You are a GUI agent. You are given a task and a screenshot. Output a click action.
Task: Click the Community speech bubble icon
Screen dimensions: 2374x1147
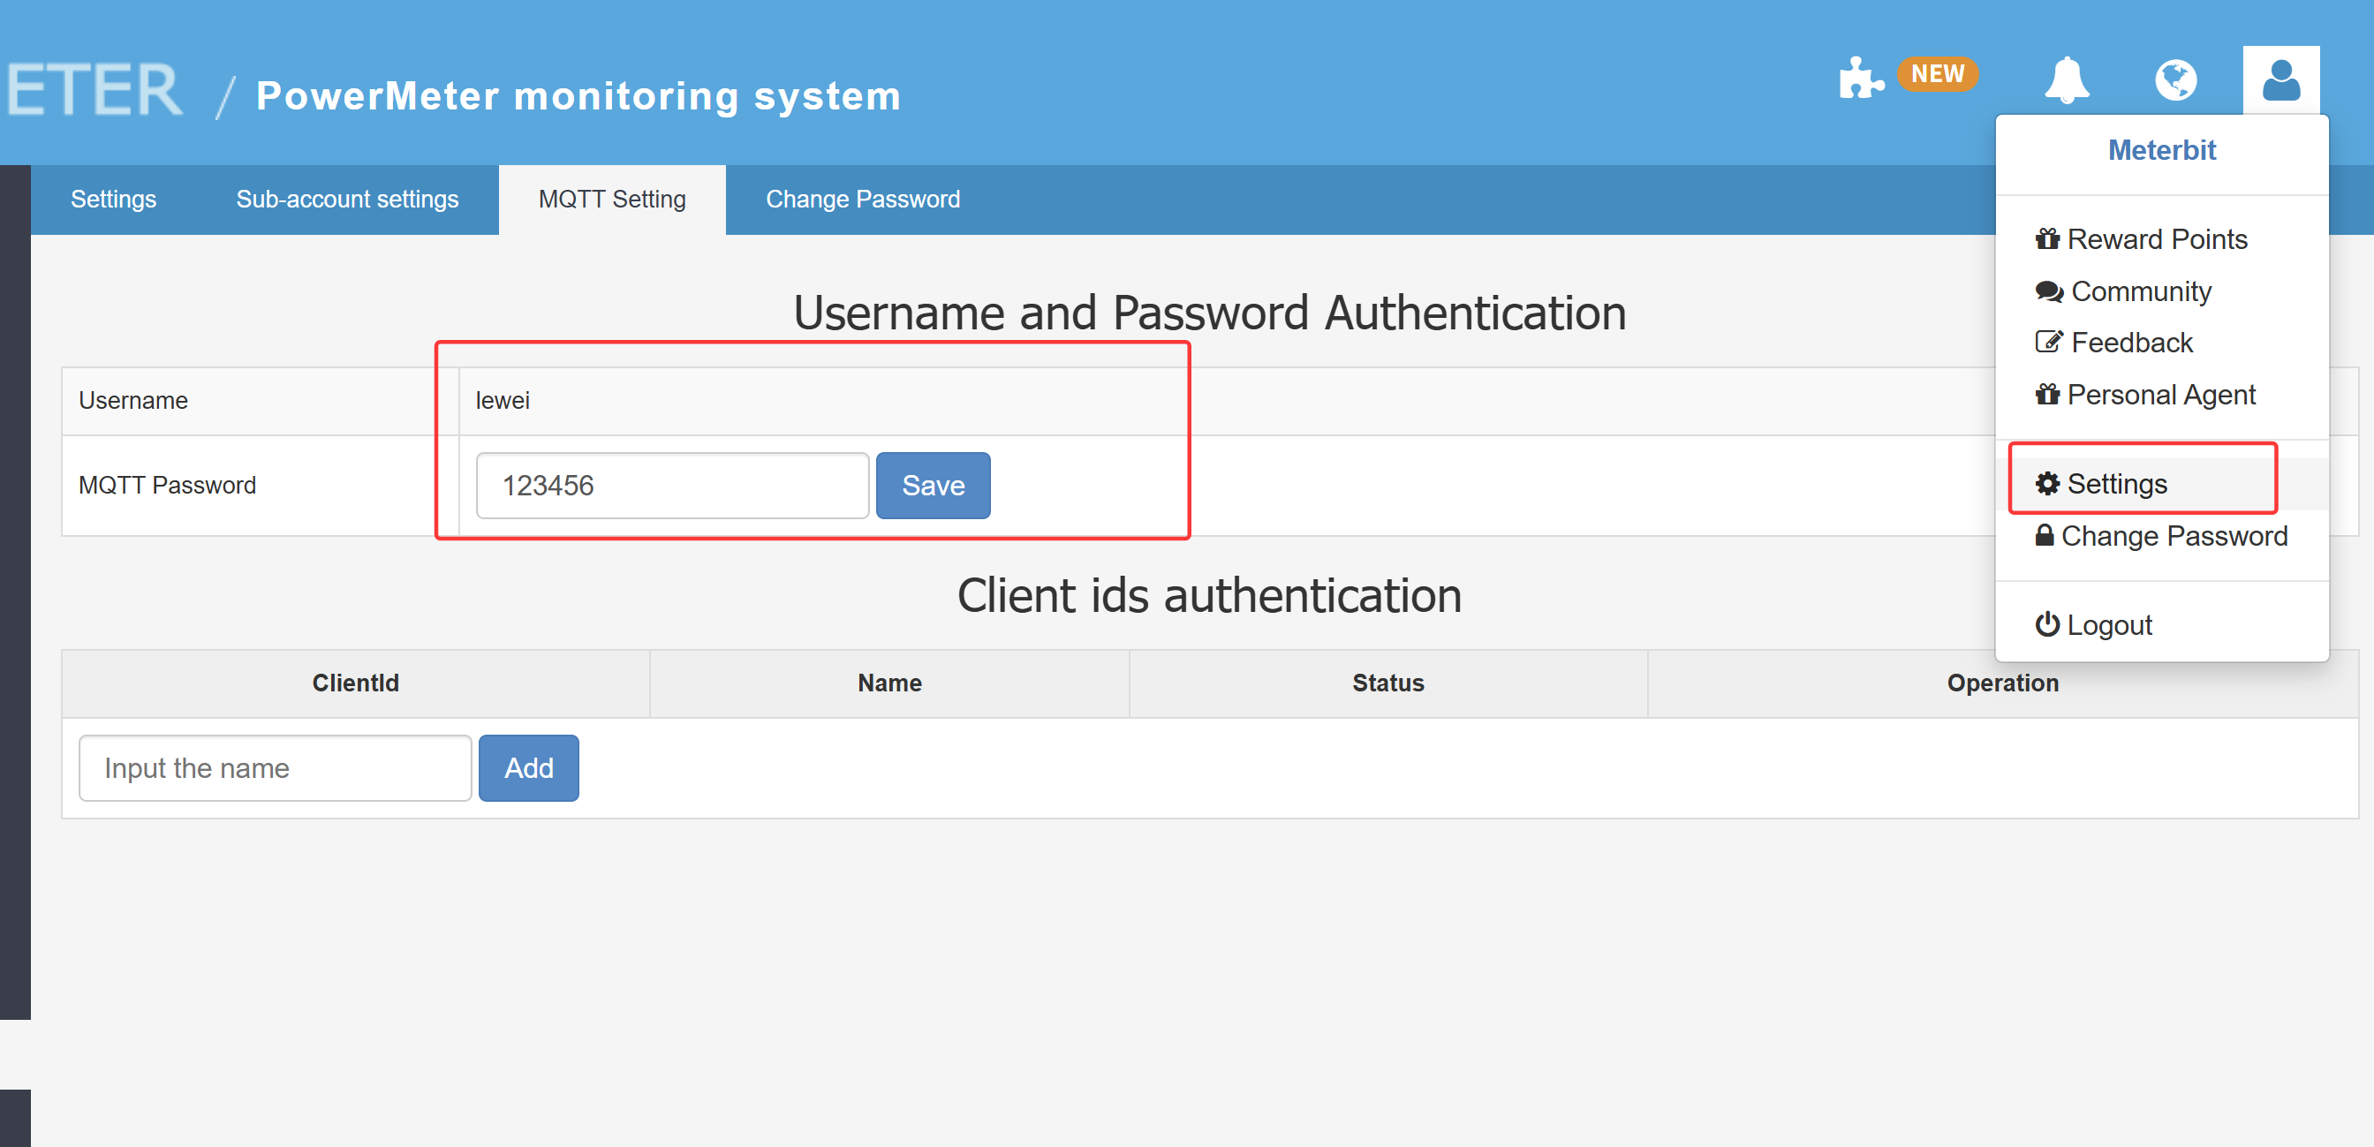2048,291
